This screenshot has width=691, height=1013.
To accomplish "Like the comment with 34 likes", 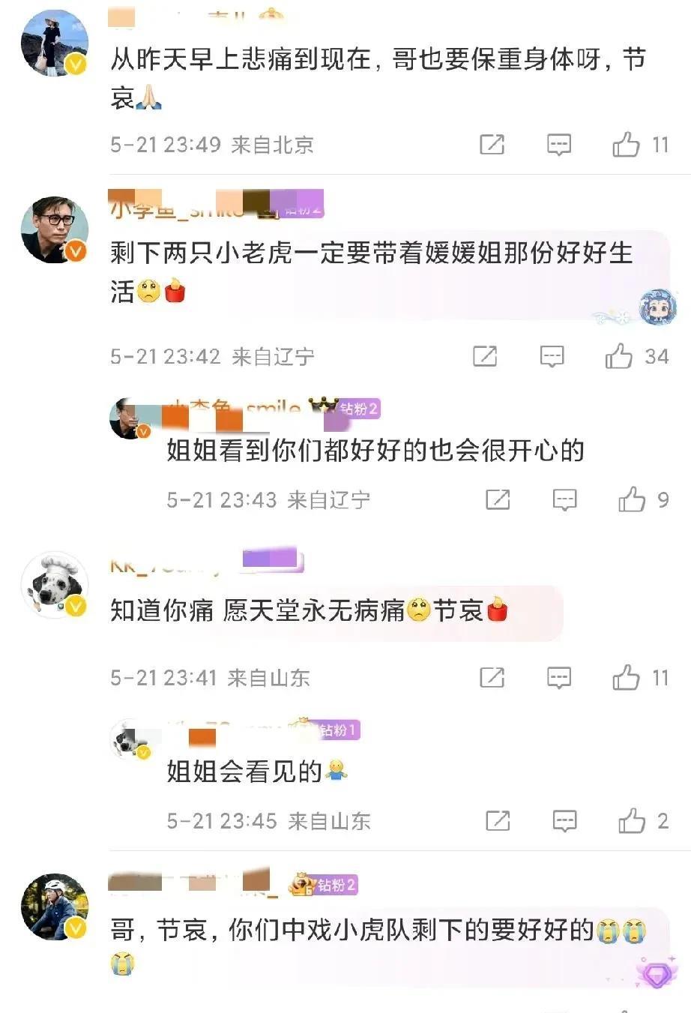I will (619, 356).
